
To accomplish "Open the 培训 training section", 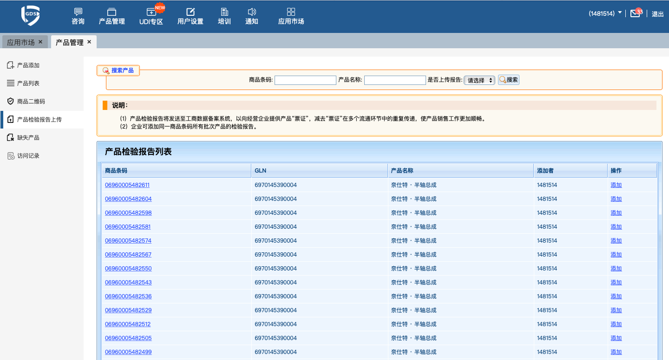I will tap(224, 16).
